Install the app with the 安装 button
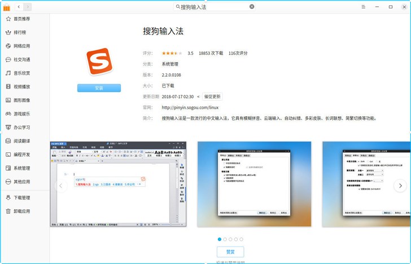Image resolution: width=411 pixels, height=264 pixels. 99,88
